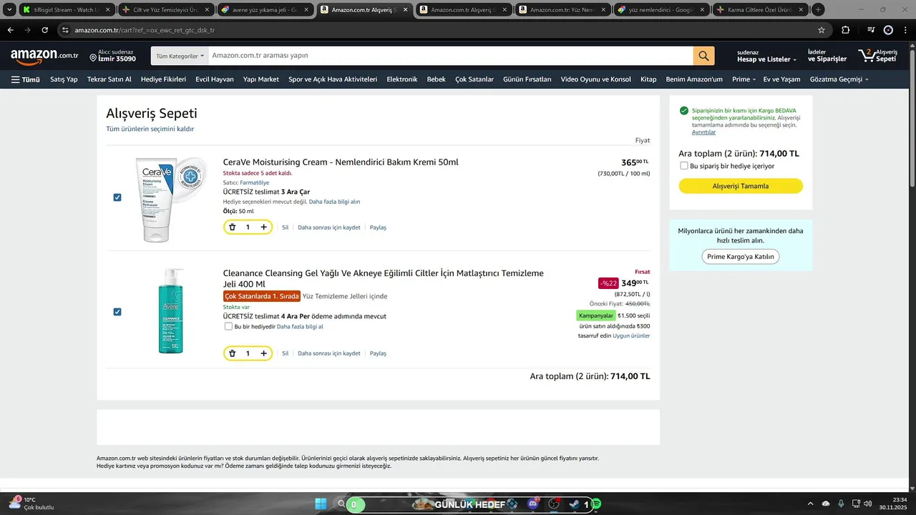Open Windows Start menu

click(321, 504)
